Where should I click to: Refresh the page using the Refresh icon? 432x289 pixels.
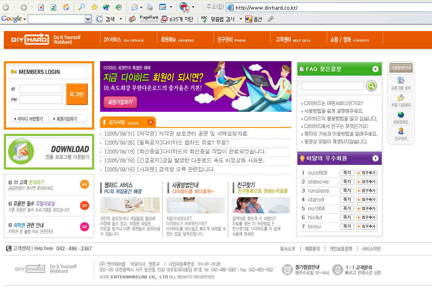click(x=53, y=7)
